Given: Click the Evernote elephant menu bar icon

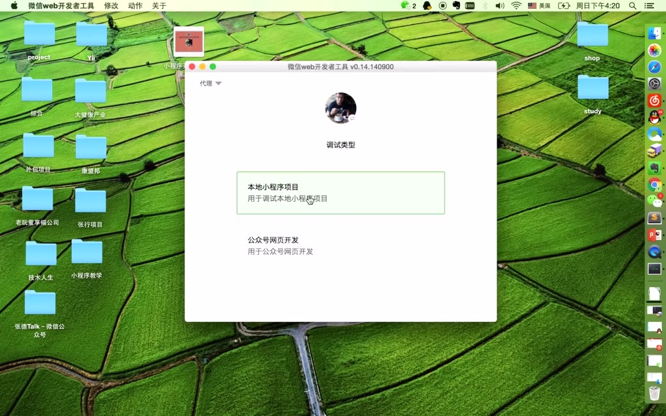Looking at the screenshot, I should (x=456, y=6).
